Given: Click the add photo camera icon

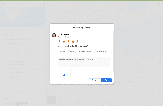Looking at the screenshot, I should pyautogui.click(x=64, y=75).
